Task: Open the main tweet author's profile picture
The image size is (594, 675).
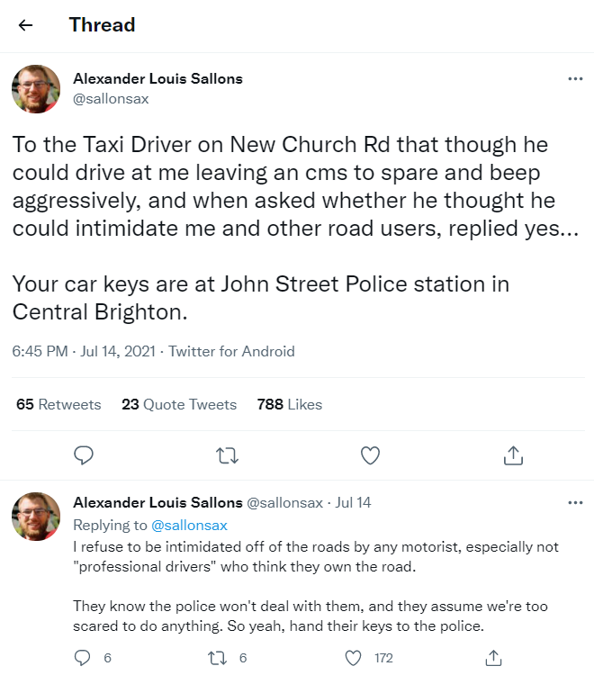Action: (36, 89)
